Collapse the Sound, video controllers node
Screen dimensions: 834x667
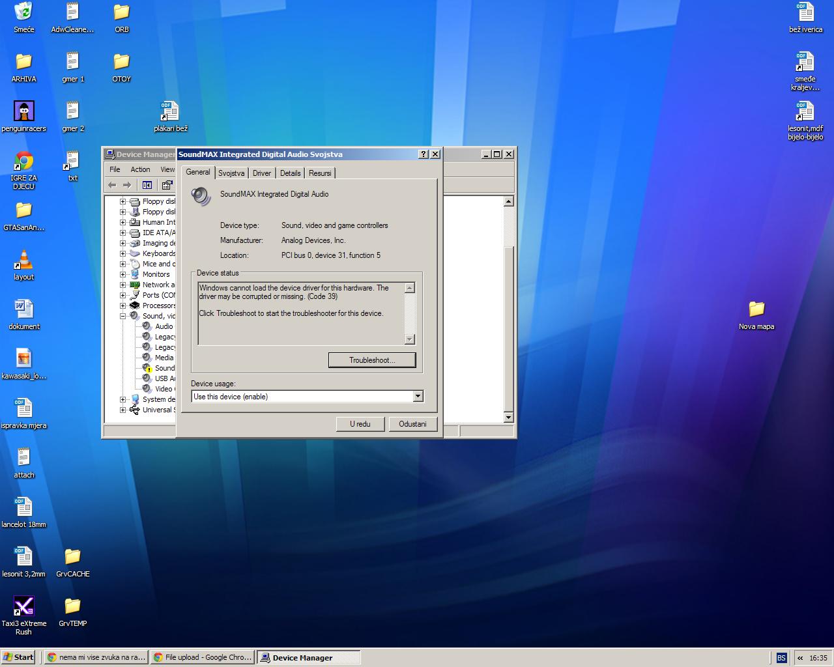pos(122,316)
